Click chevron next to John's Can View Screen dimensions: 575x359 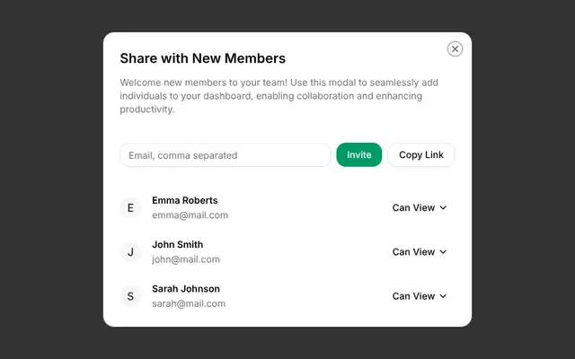pyautogui.click(x=443, y=252)
